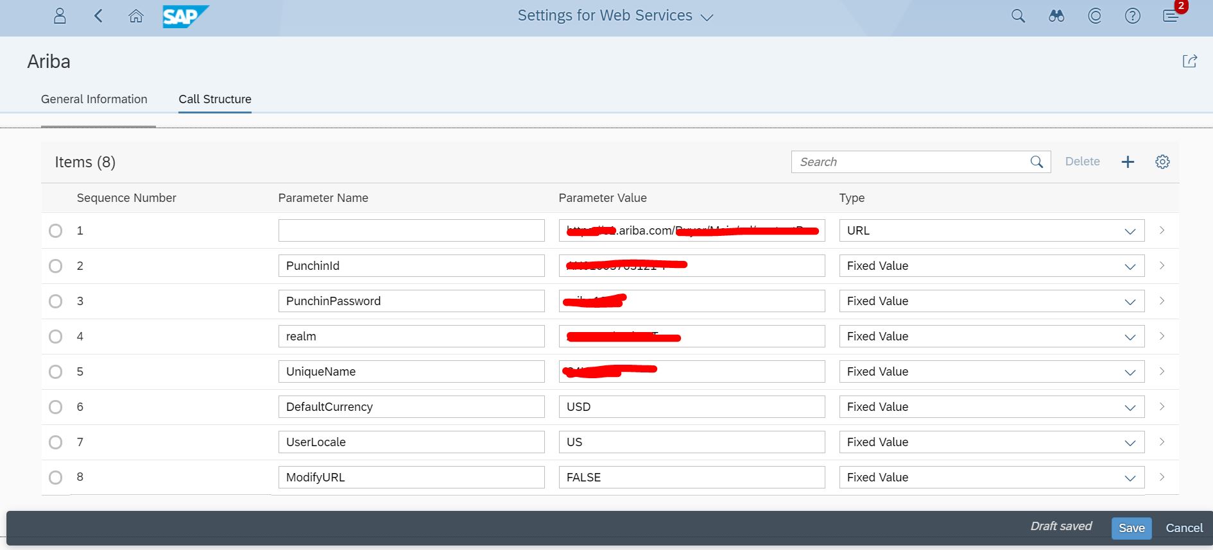Open the user profile icon
The height and width of the screenshot is (550, 1213).
tap(60, 16)
